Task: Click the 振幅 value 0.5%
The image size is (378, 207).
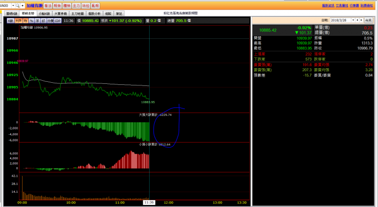Action: [x=369, y=38]
